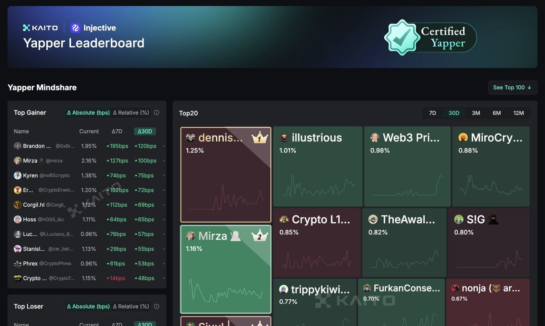Expand the See Top 100 list
The height and width of the screenshot is (326, 545).
tap(512, 88)
